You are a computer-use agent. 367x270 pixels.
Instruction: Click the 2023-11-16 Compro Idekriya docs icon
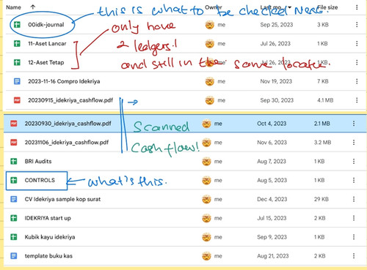[17, 81]
